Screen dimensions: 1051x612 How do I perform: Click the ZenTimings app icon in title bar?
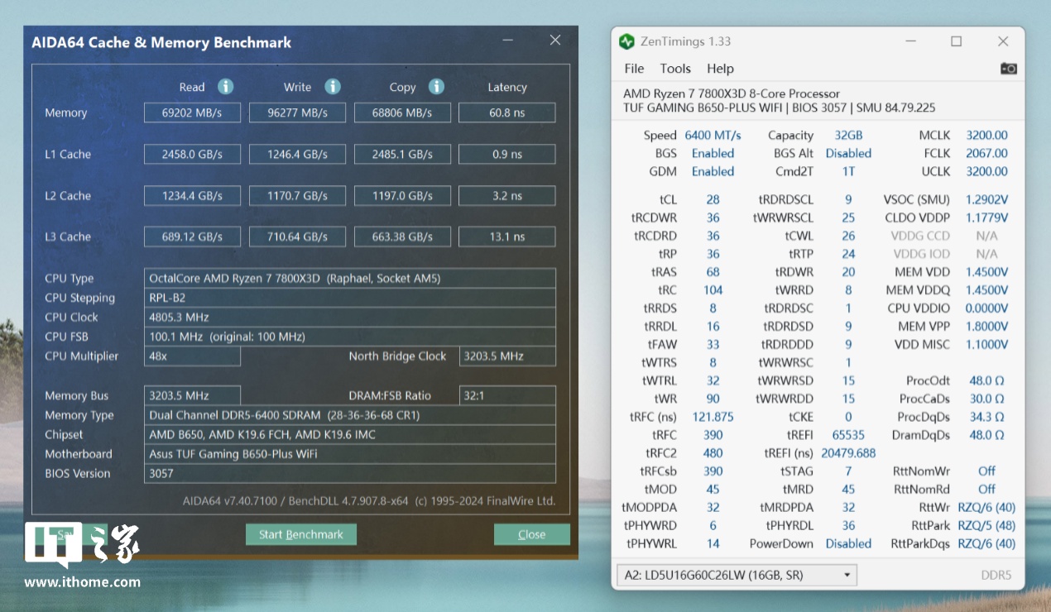(x=627, y=41)
